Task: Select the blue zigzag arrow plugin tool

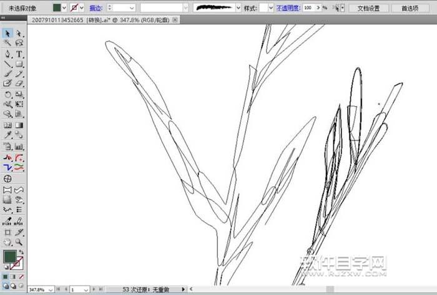Action: tap(7, 168)
